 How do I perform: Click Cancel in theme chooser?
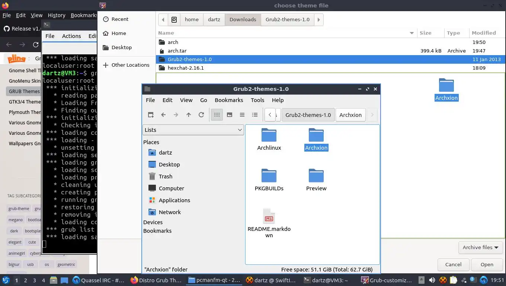[x=453, y=264]
